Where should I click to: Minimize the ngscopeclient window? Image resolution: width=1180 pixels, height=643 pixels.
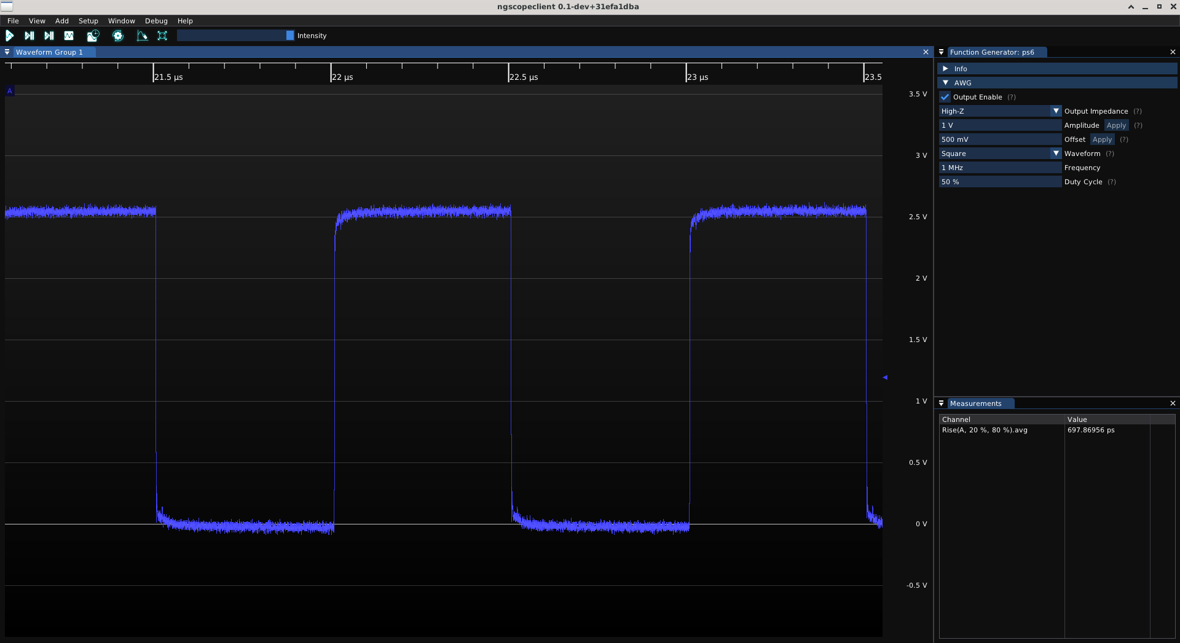point(1145,7)
